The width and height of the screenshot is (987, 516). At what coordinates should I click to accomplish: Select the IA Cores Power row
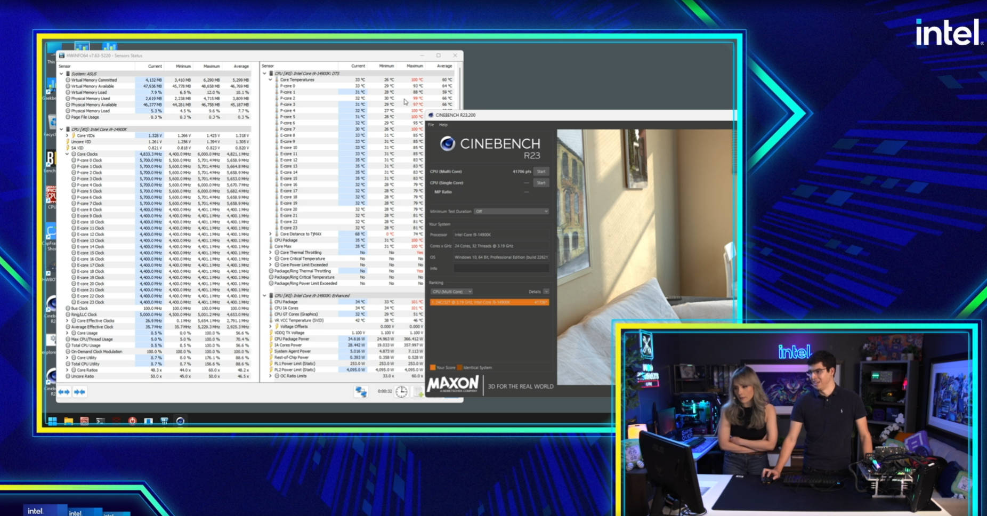(x=345, y=345)
